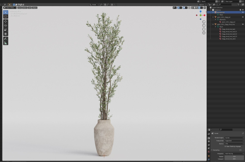The image size is (245, 162).
Task: Hide the plant_1051_Zagg_pot object
Action: (243, 17)
